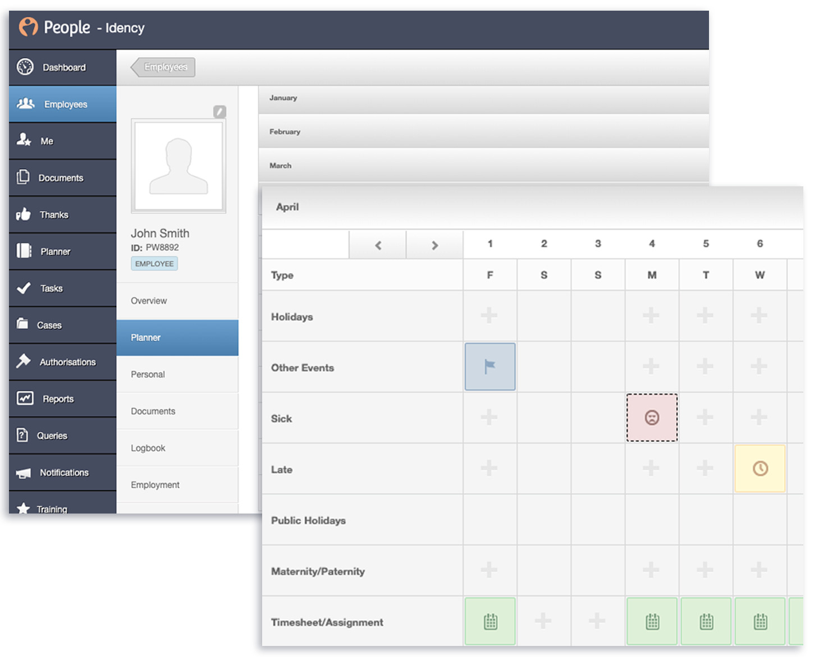Click the Notifications megaphone icon
The width and height of the screenshot is (828, 660).
pos(24,473)
